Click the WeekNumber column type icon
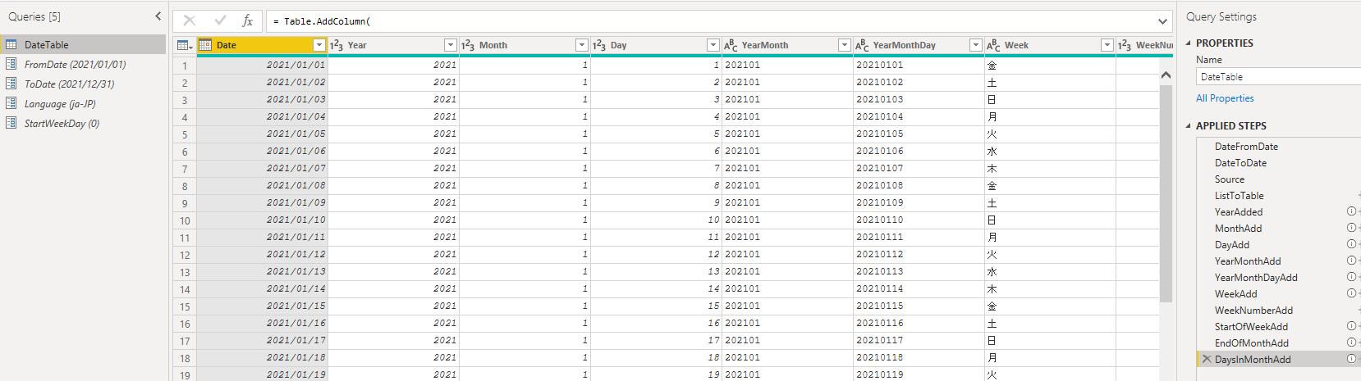 (x=1125, y=45)
